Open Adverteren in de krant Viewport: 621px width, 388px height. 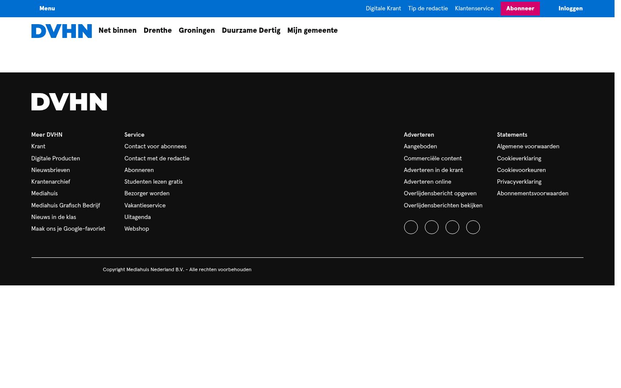click(x=433, y=170)
